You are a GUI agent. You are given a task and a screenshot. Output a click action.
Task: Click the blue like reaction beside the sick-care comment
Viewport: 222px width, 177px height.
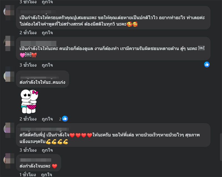[x=207, y=65]
